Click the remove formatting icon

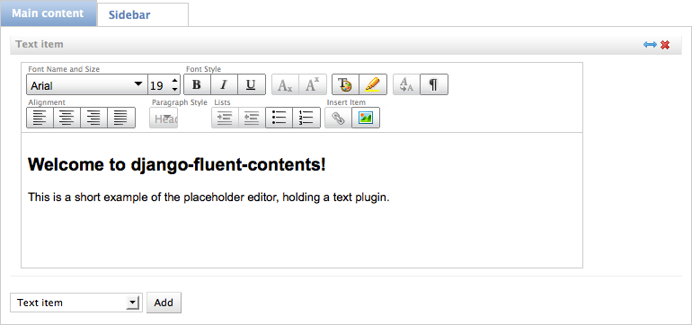click(406, 84)
